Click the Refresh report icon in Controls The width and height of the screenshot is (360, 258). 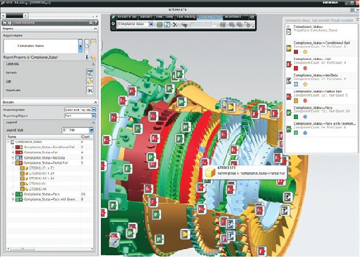coord(90,73)
